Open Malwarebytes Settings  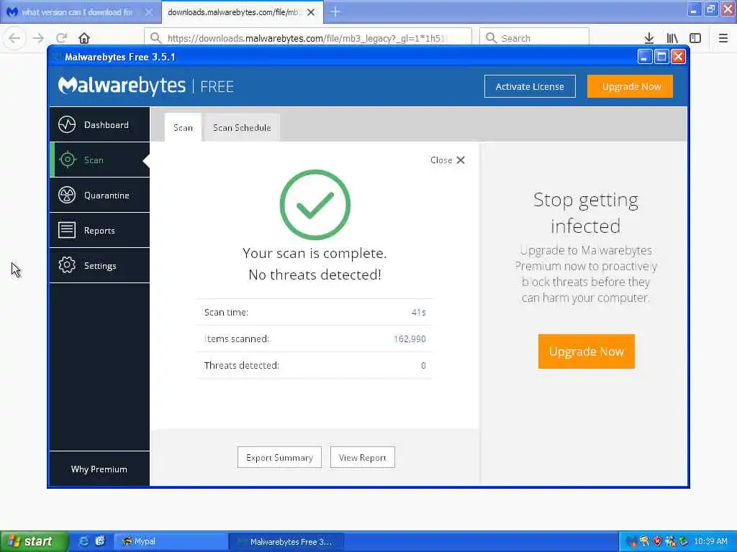(x=99, y=266)
